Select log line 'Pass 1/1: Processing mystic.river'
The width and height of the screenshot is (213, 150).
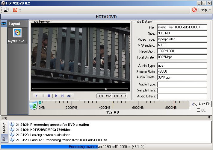(x=69, y=140)
